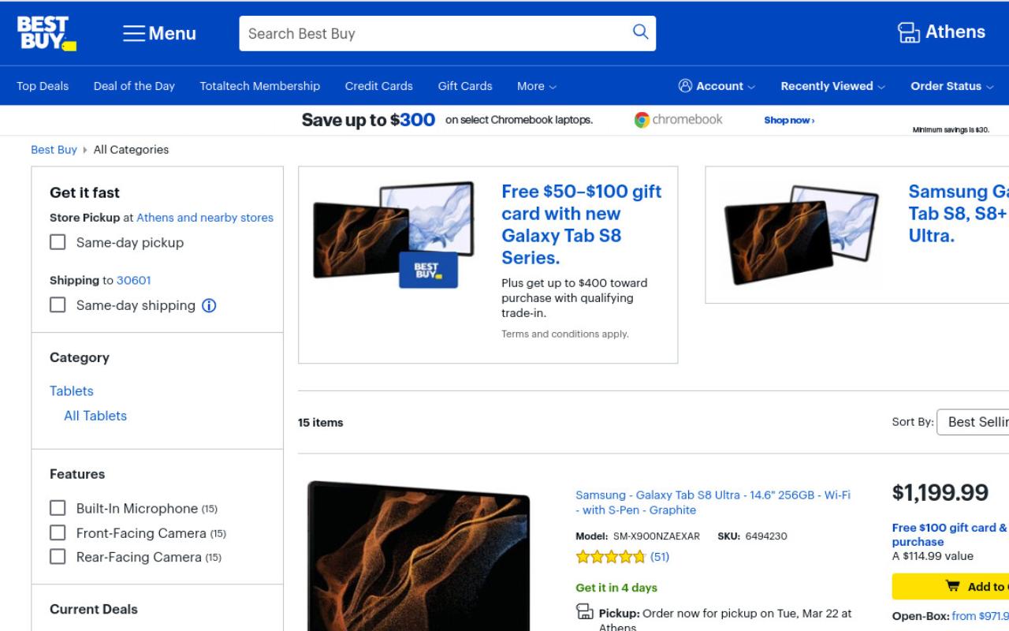The height and width of the screenshot is (631, 1009).
Task: Open the Athens store locator
Action: click(941, 32)
